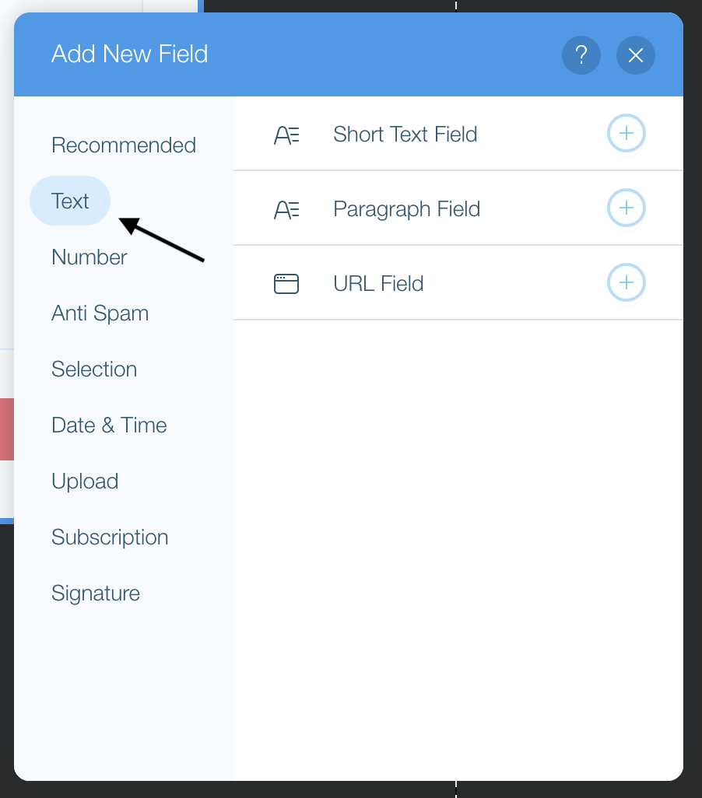This screenshot has width=702, height=798.
Task: Choose the Short Text Field list entry
Action: 405,133
